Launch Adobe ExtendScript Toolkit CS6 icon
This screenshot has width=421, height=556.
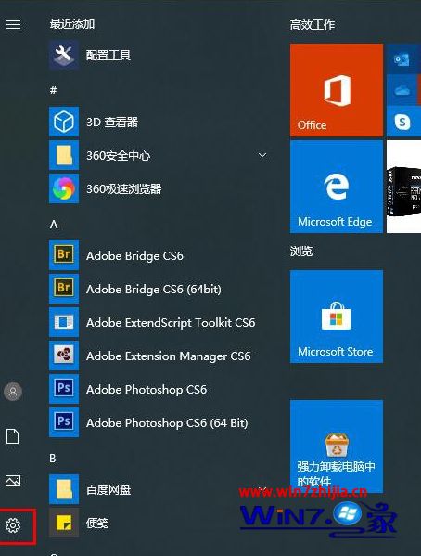coord(64,322)
